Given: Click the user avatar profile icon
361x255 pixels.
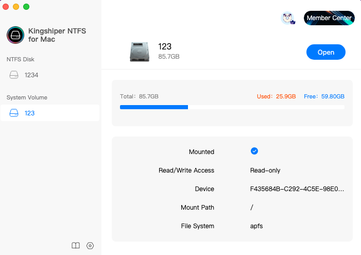Looking at the screenshot, I should coord(288,18).
